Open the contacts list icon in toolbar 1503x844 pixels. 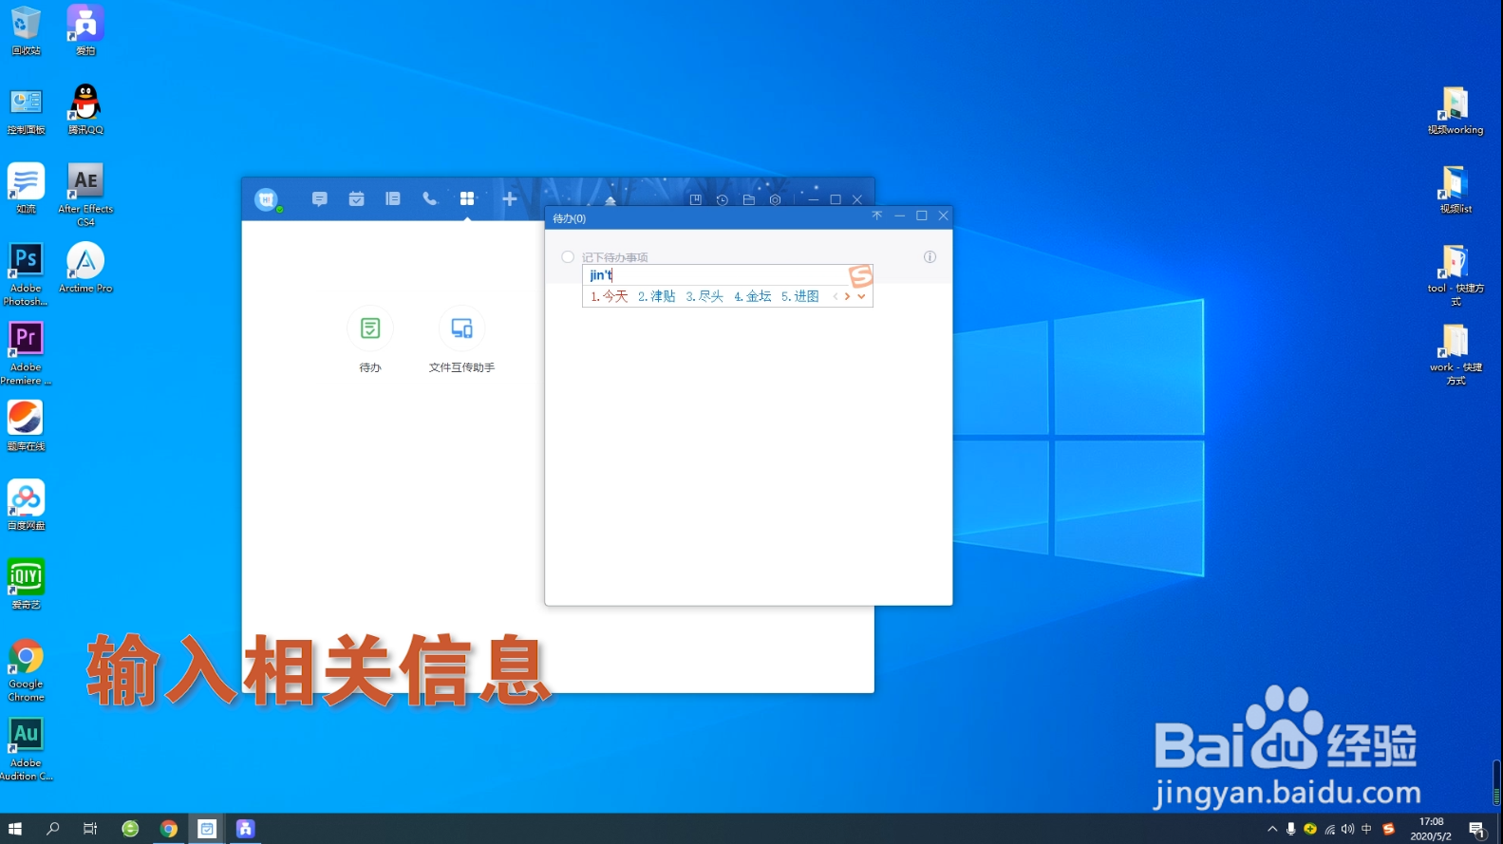393,198
